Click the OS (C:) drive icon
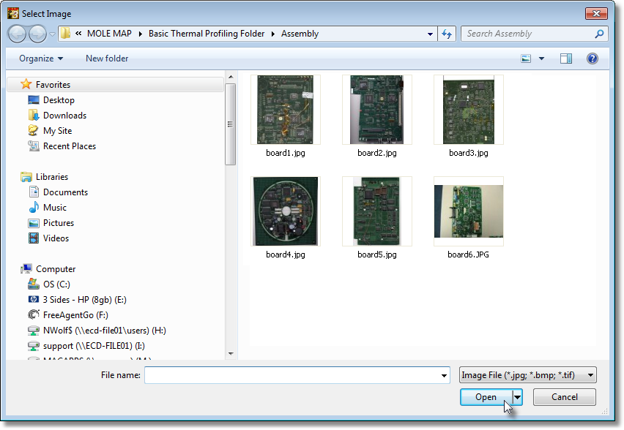 pyautogui.click(x=34, y=284)
